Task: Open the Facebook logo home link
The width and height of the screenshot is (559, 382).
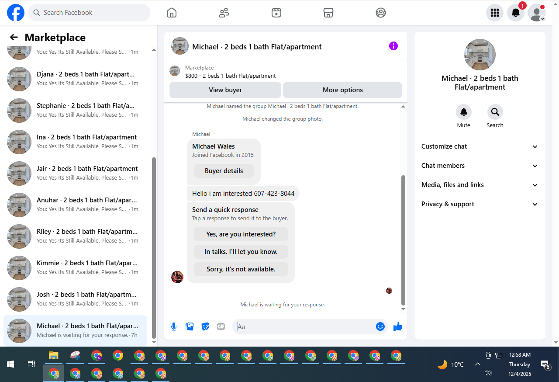Action: [x=16, y=13]
